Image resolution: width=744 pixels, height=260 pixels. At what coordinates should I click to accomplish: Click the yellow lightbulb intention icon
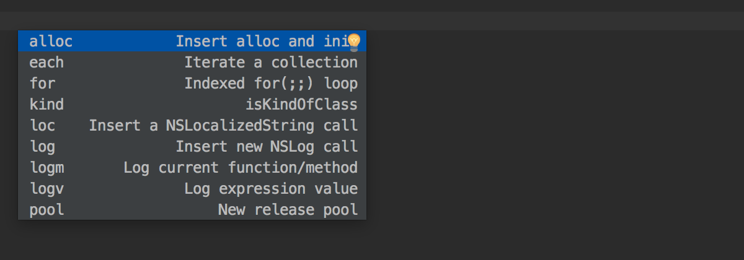(354, 41)
